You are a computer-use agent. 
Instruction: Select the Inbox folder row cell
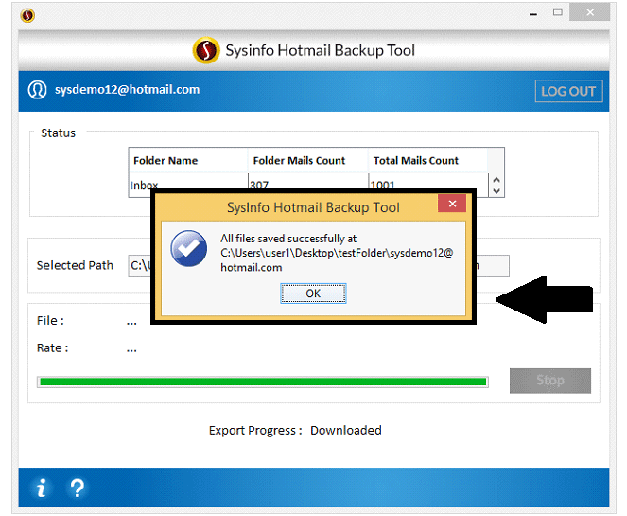(187, 185)
